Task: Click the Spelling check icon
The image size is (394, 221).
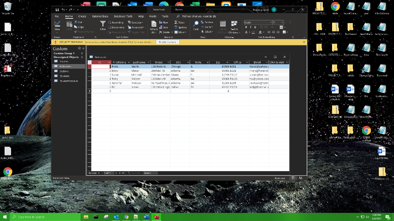Action: click(176, 27)
